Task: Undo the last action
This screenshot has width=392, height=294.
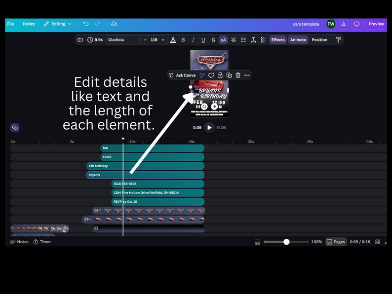Action: (x=86, y=24)
